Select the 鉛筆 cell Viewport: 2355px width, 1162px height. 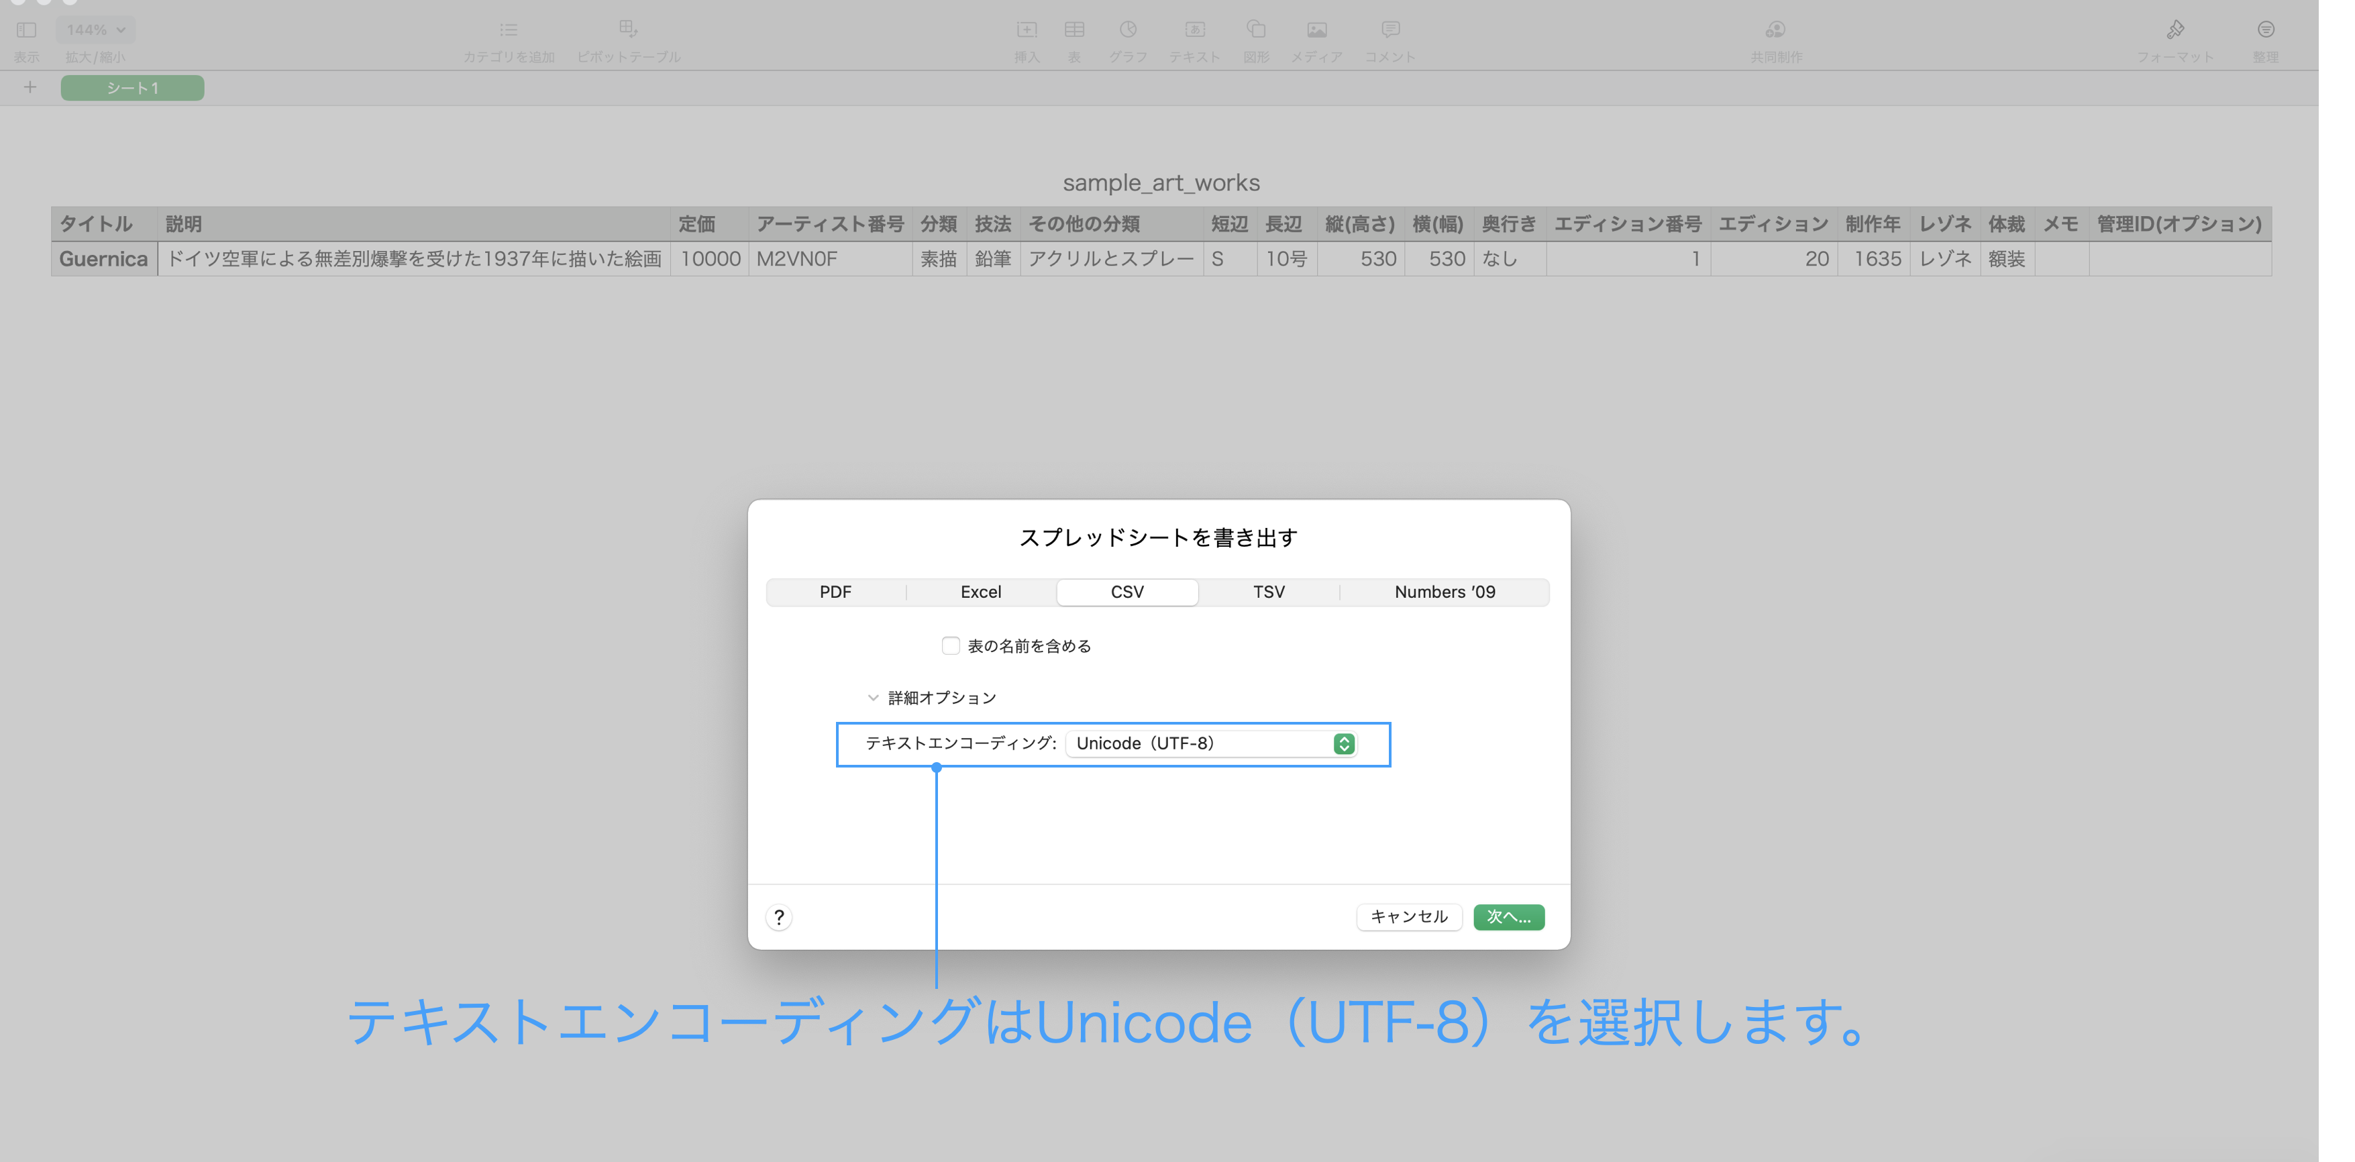[x=993, y=259]
